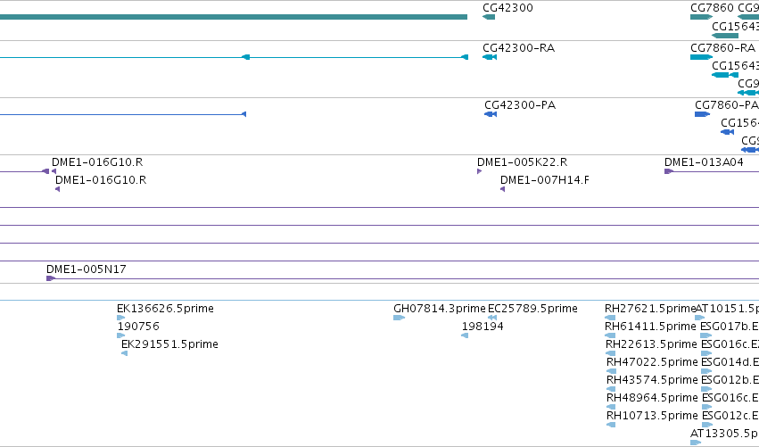Open the RH61411.5prime feature label
The height and width of the screenshot is (447, 759).
pyautogui.click(x=650, y=327)
